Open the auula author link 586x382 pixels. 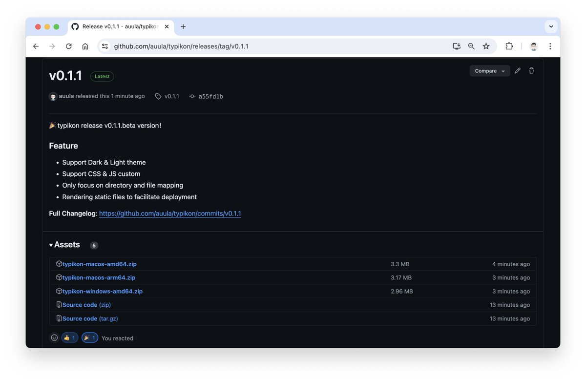tap(66, 96)
